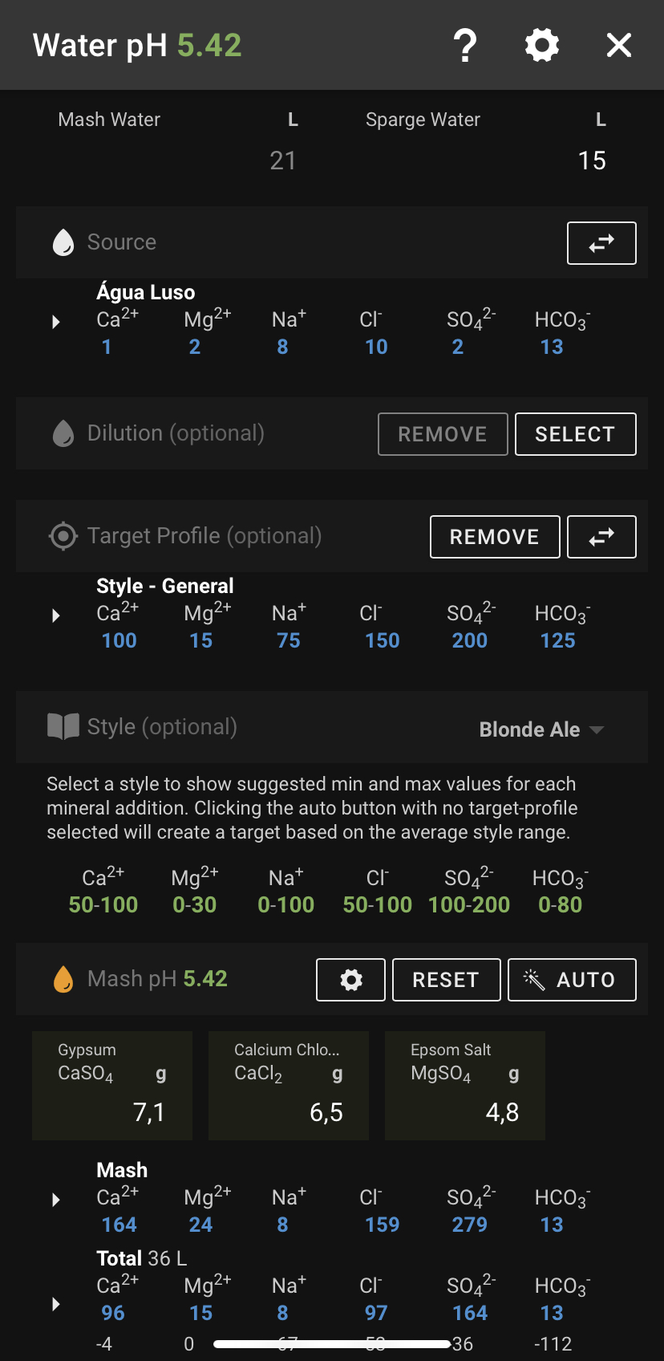Expand the Style - General target row
The height and width of the screenshot is (1361, 664).
tap(56, 615)
